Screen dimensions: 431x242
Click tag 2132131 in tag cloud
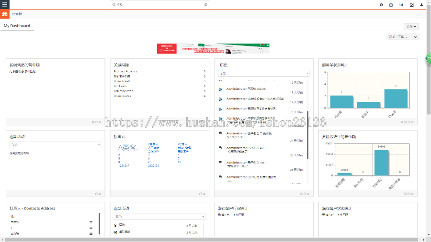(x=153, y=166)
